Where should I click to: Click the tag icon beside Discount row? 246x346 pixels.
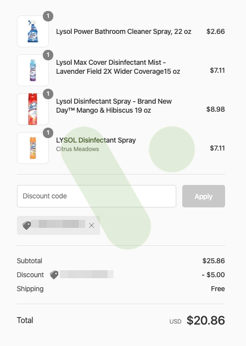click(54, 275)
